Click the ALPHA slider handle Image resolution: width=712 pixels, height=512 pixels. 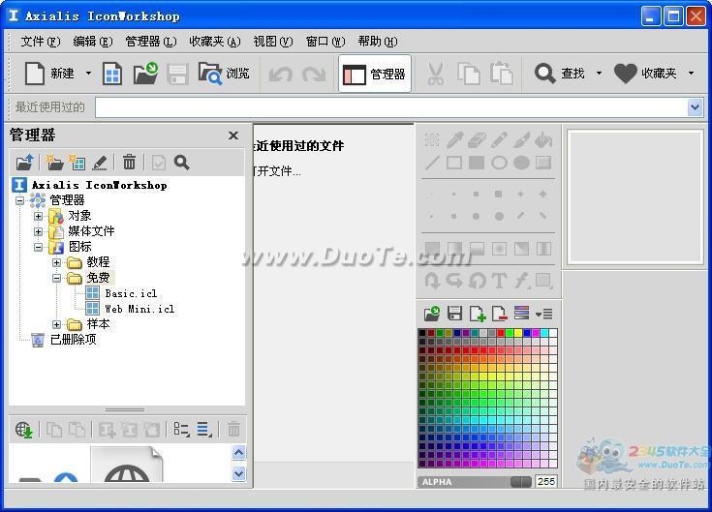521,482
